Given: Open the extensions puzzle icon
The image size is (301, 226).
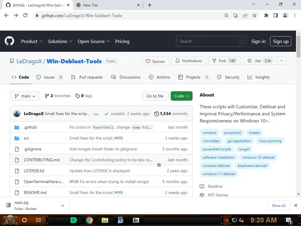Looking at the screenshot, I should click(266, 15).
